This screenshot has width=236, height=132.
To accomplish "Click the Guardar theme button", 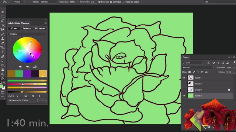I will click(x=41, y=100).
